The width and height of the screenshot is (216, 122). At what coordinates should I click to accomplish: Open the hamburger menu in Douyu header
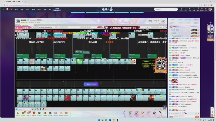(3, 9)
